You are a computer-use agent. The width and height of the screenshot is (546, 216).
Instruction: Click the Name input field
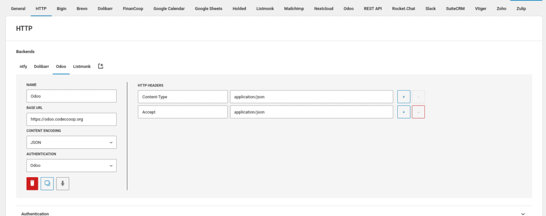point(71,96)
